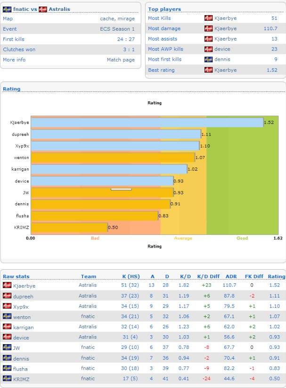Click the flag next to karrigan in Raw stats
This screenshot has height=388, width=286.
(x=7, y=326)
